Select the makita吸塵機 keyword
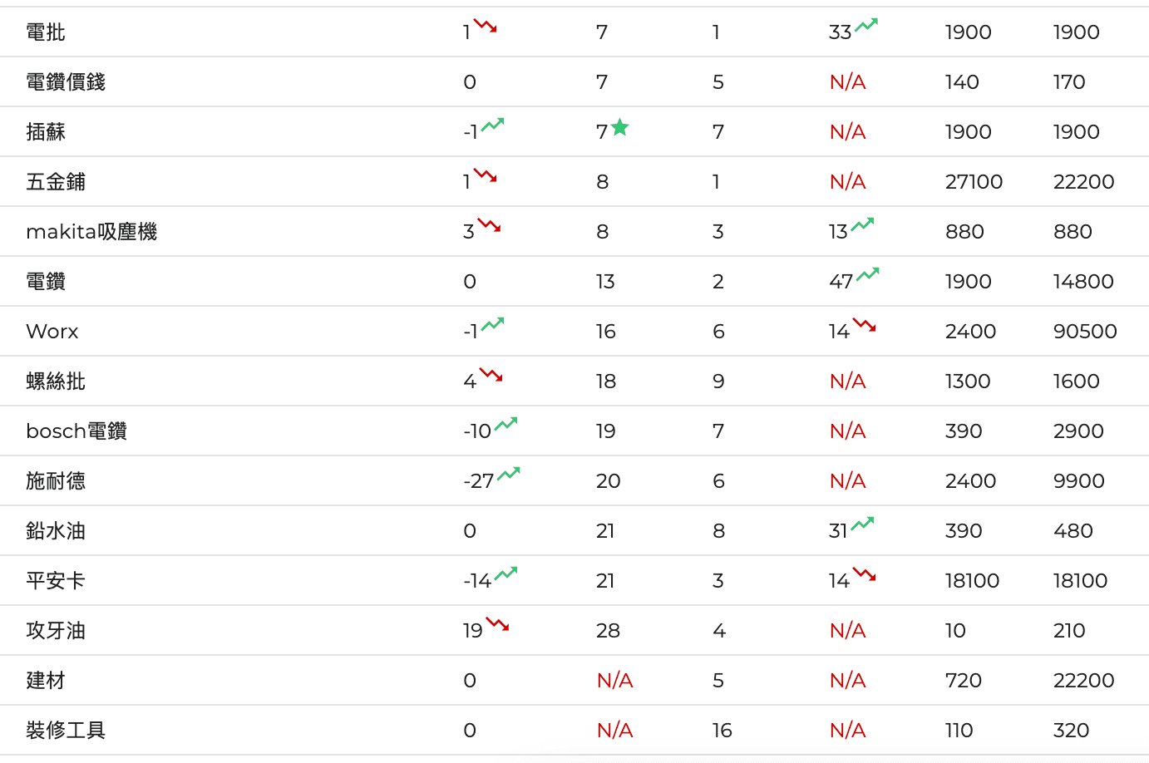The width and height of the screenshot is (1149, 763). click(x=91, y=232)
